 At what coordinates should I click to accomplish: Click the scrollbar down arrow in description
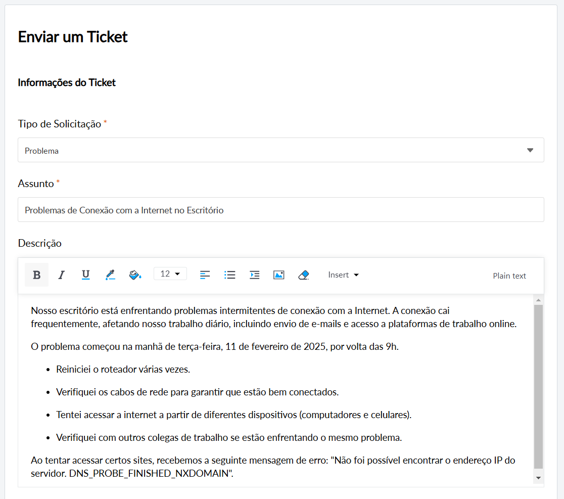[x=538, y=478]
